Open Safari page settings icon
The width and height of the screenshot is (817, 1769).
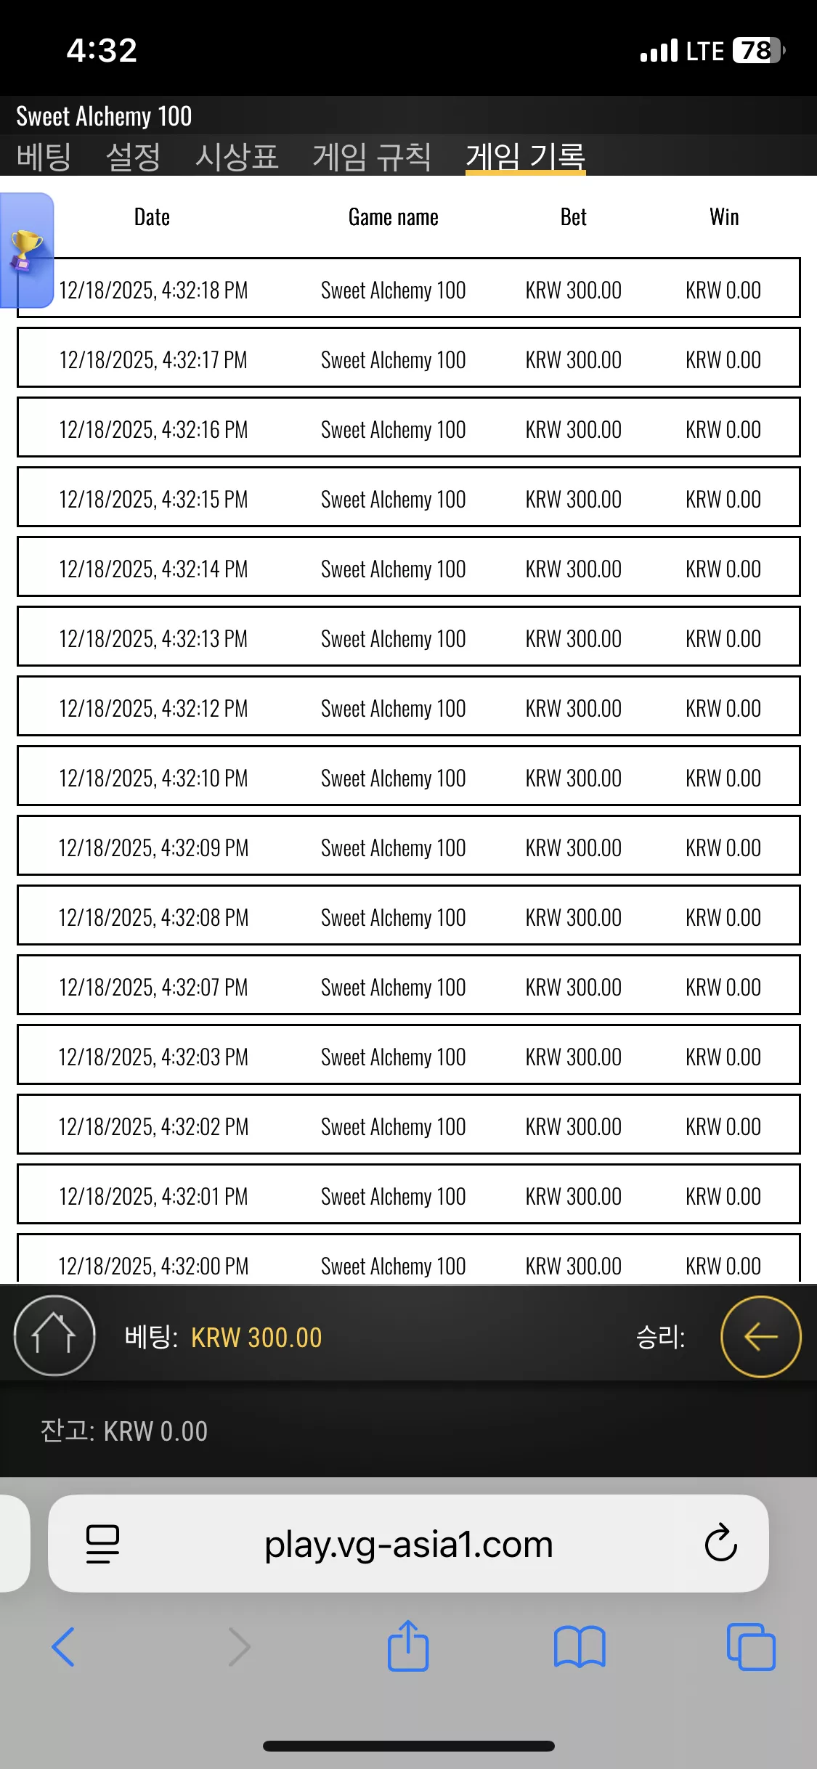(x=102, y=1543)
